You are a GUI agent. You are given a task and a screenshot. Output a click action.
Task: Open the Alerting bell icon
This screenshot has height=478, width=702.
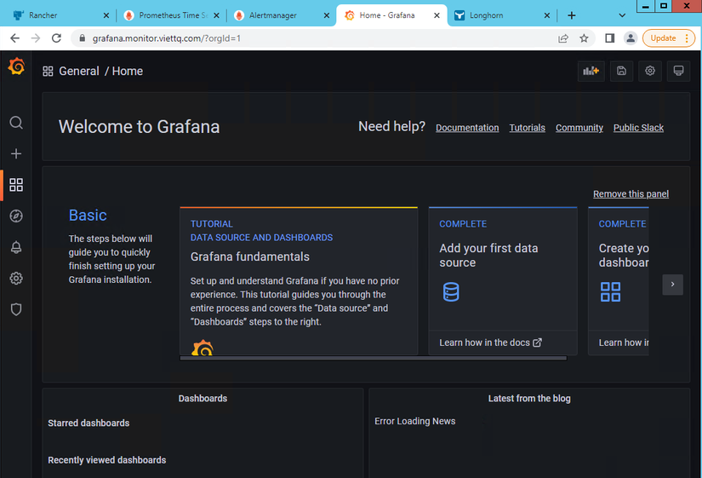point(16,247)
